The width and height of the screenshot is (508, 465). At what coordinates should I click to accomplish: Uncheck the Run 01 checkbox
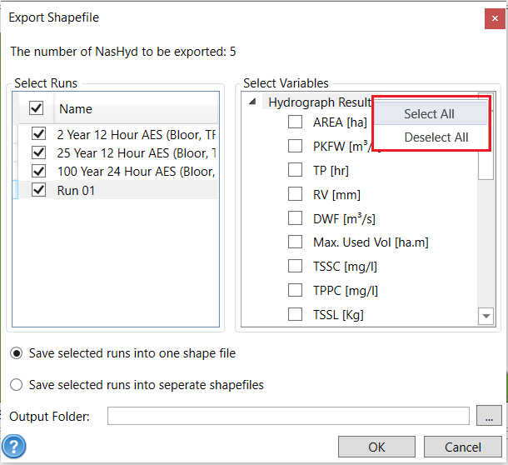pos(38,189)
